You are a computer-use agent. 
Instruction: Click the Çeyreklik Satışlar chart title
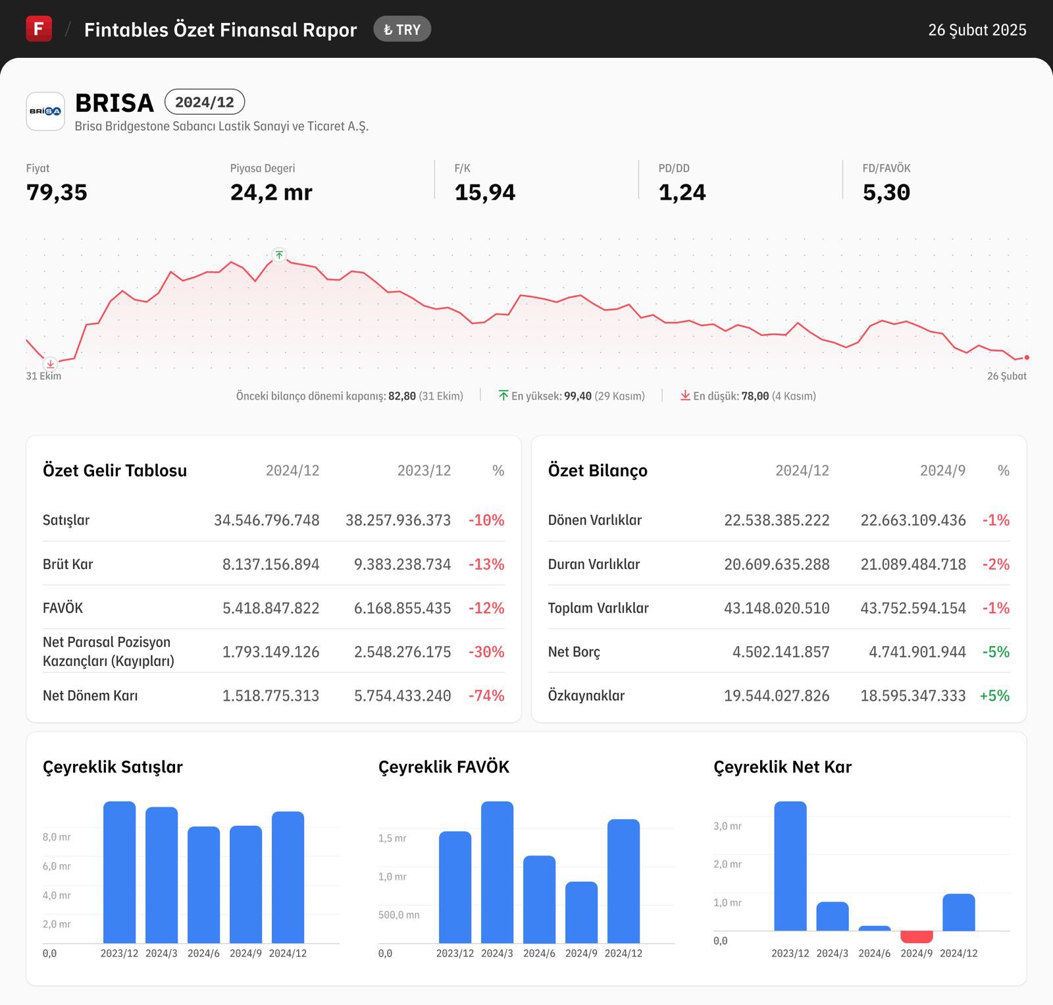point(113,767)
